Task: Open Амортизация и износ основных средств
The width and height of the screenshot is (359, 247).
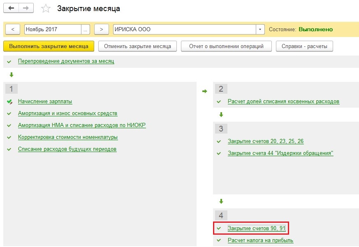Action: pyautogui.click(x=67, y=113)
